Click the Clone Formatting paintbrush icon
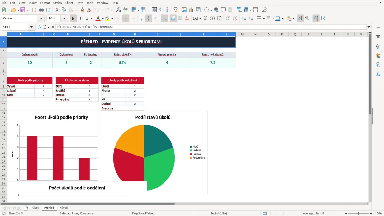The image size is (384, 216). pyautogui.click(x=82, y=10)
